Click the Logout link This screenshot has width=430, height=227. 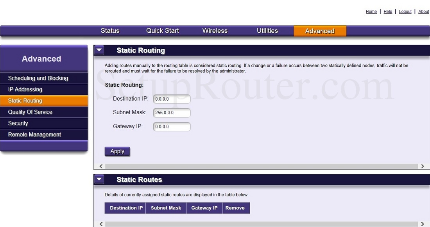(405, 11)
